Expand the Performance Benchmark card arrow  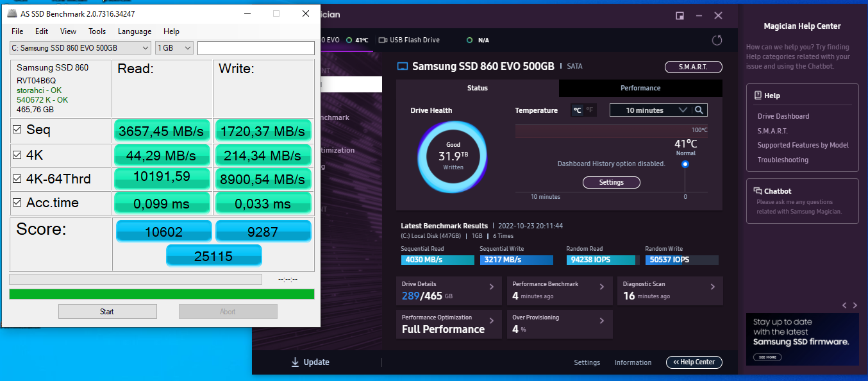click(x=602, y=287)
